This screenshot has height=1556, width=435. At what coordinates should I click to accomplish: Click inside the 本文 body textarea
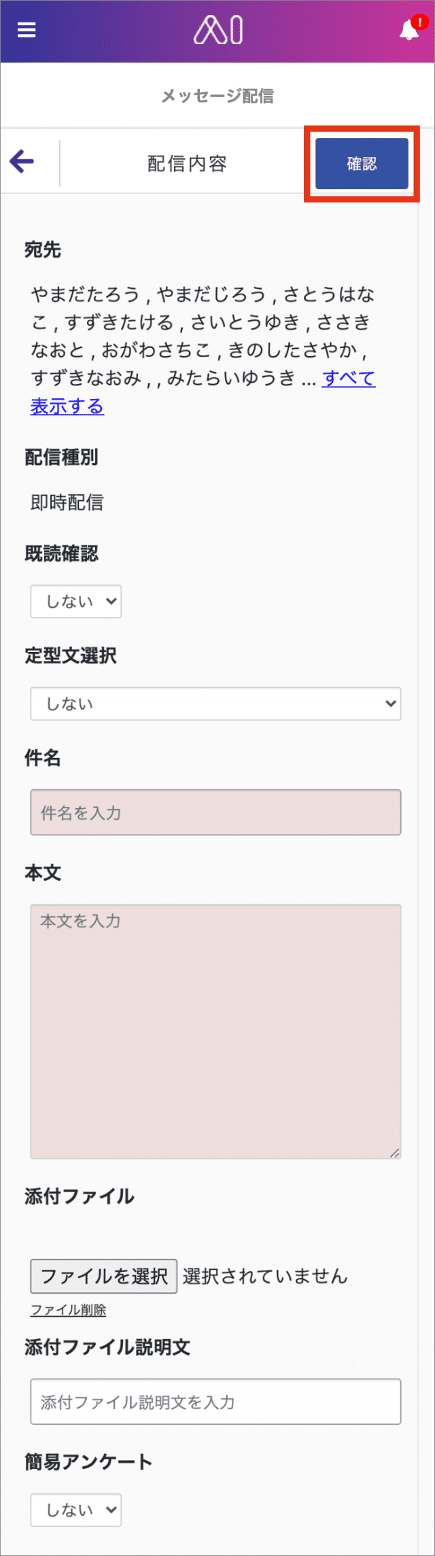click(215, 1031)
